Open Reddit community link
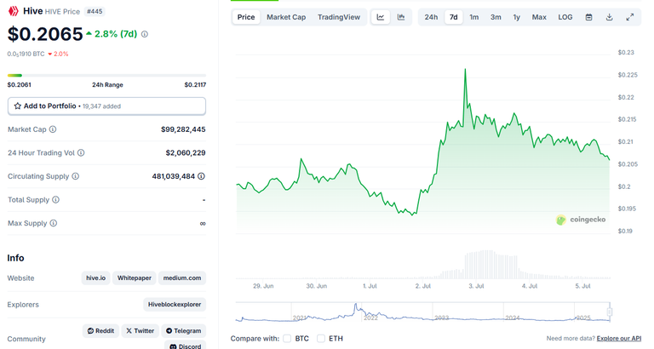654x349 pixels. [100, 330]
